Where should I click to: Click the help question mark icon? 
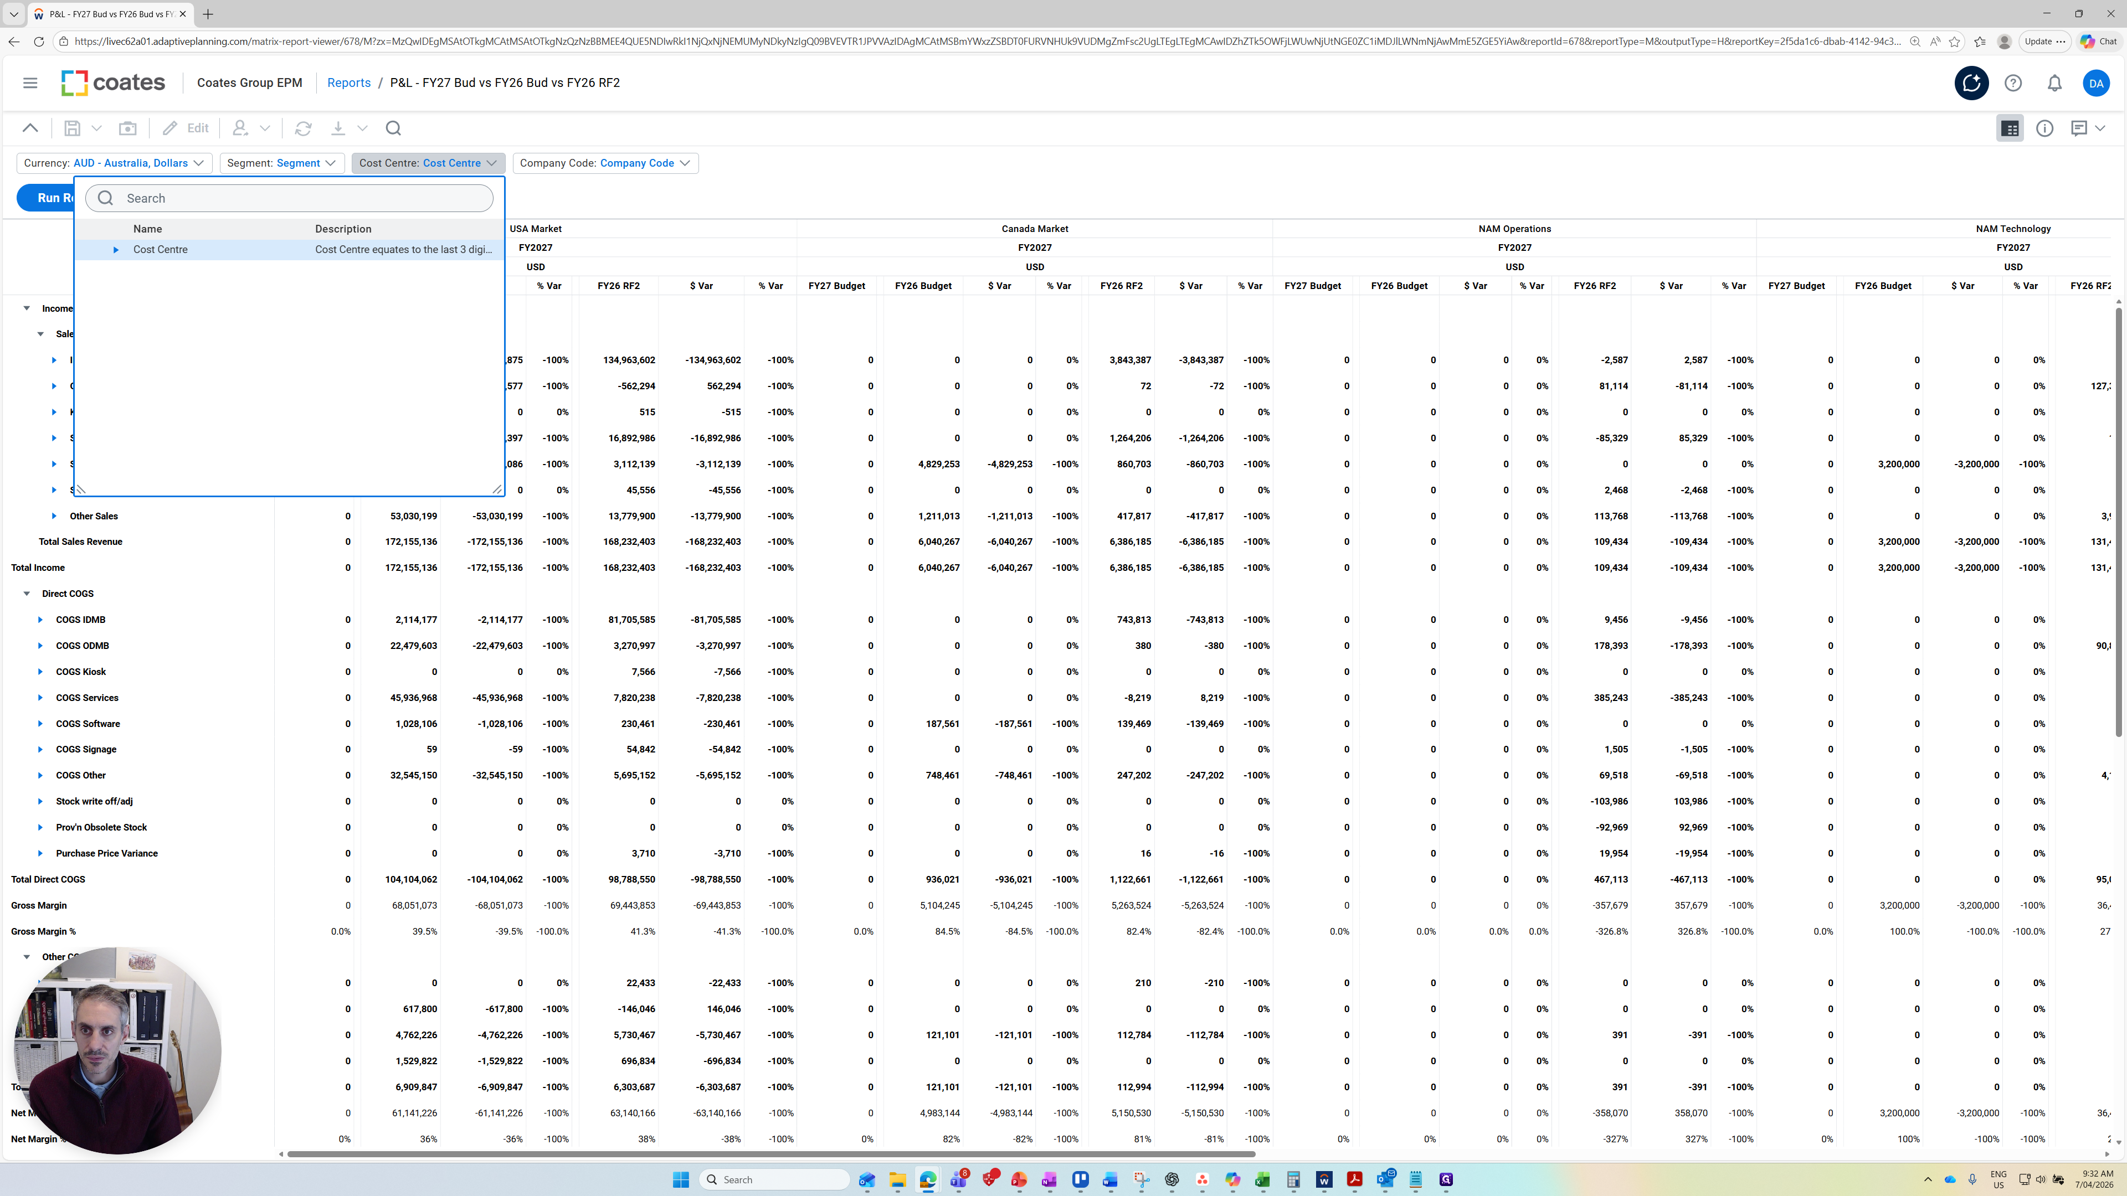pos(2013,83)
